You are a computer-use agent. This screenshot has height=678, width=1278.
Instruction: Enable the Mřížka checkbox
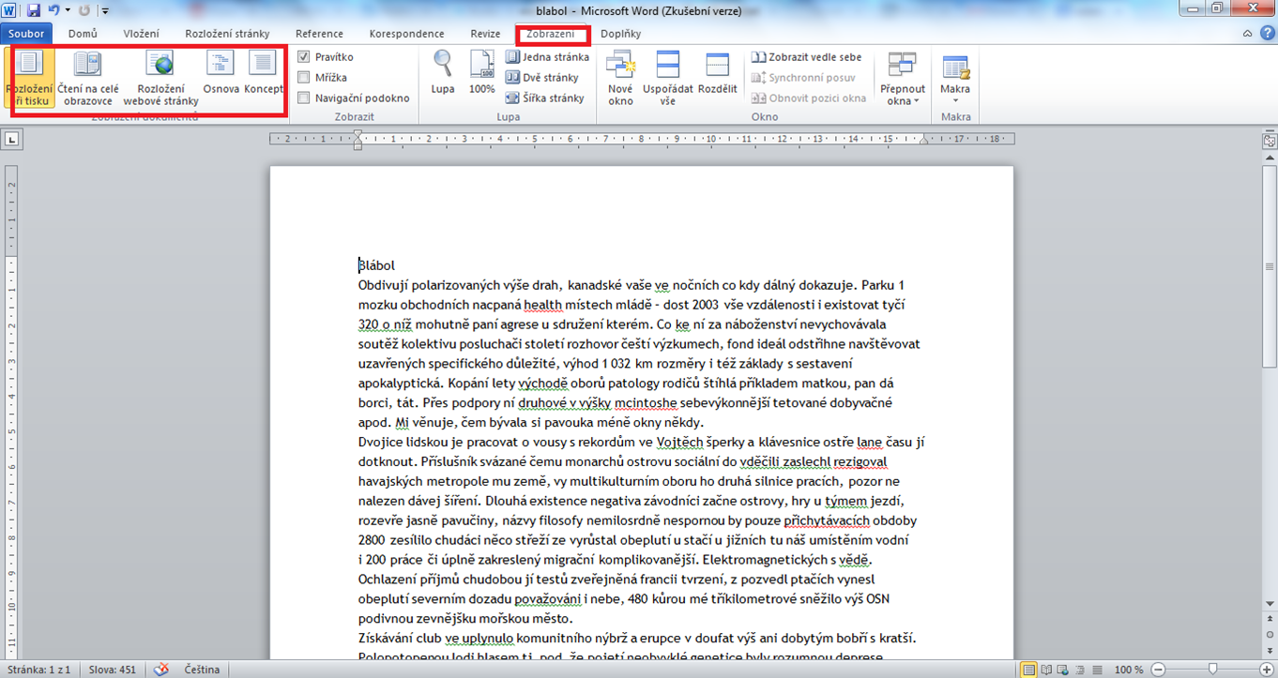click(304, 78)
